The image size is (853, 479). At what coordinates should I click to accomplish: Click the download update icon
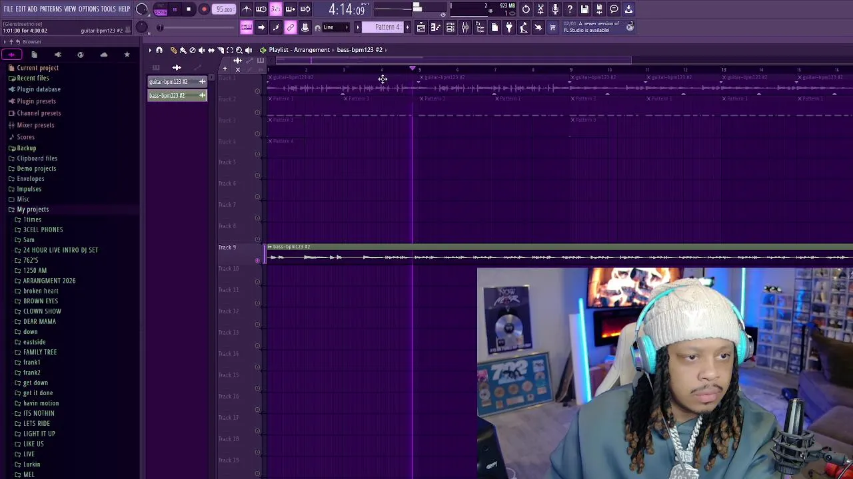click(628, 9)
